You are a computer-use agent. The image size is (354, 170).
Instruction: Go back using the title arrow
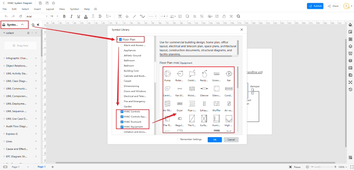coord(4,3)
